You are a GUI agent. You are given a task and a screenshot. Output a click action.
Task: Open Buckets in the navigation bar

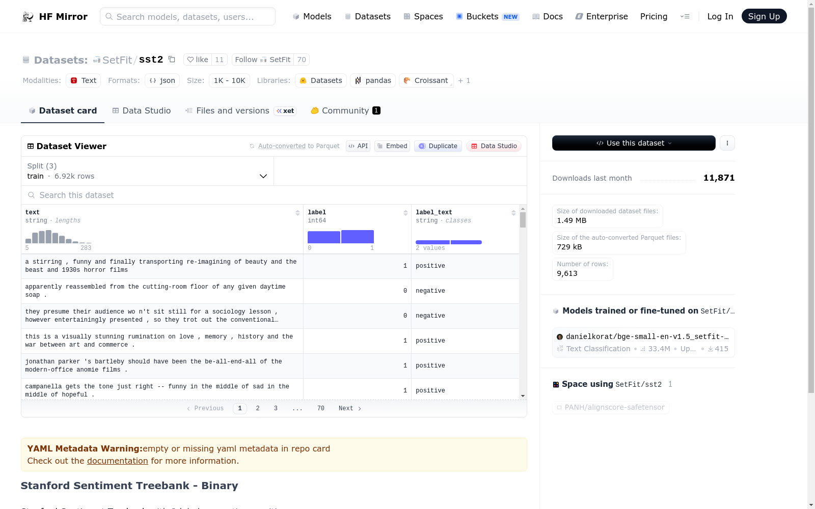487,16
